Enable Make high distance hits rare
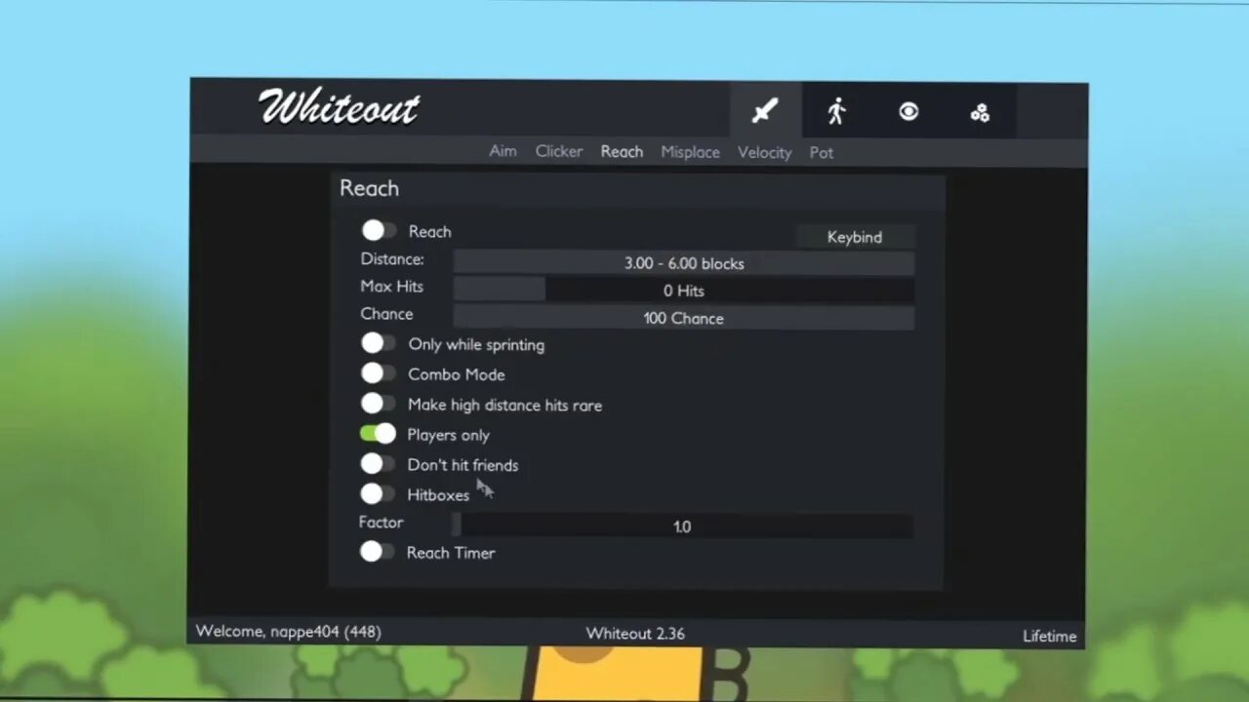Viewport: 1249px width, 702px height. 378,404
